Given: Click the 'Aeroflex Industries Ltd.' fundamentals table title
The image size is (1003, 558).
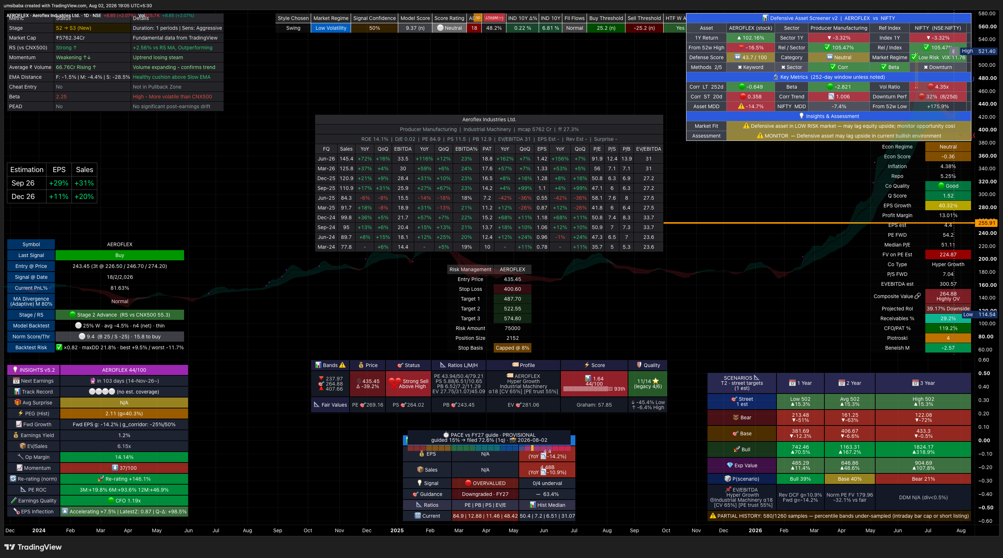Looking at the screenshot, I should tap(489, 119).
